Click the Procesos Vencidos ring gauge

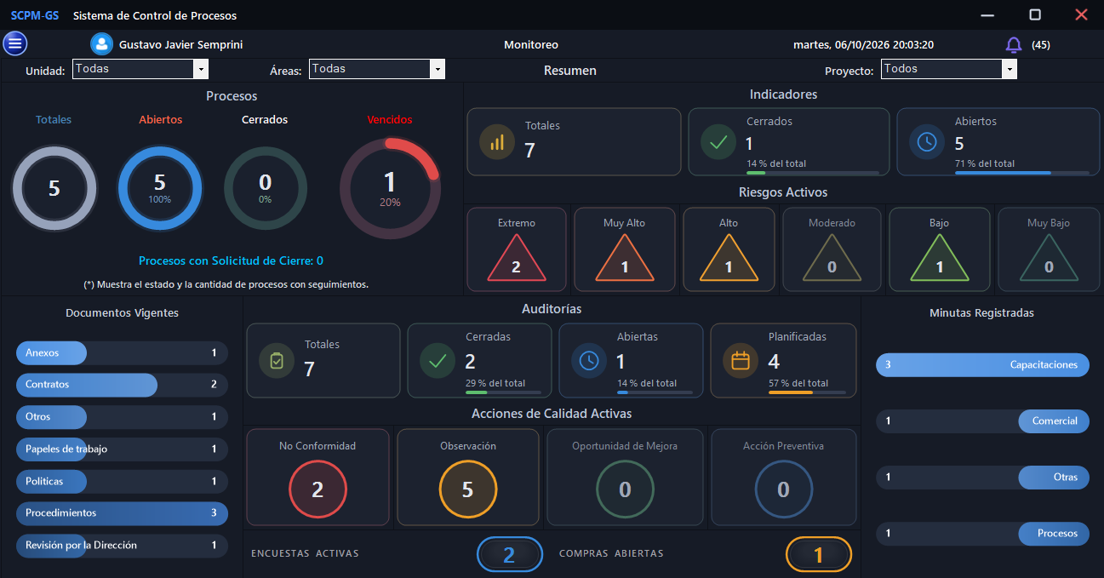coord(390,188)
